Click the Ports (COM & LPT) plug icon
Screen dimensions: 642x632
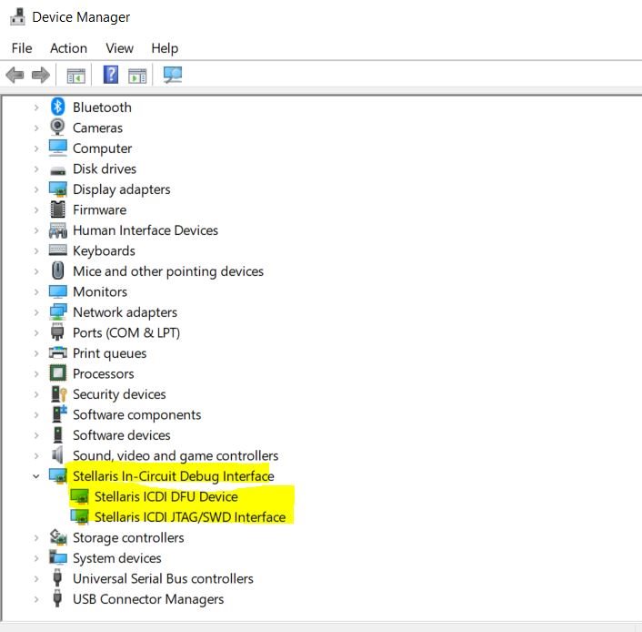click(57, 331)
